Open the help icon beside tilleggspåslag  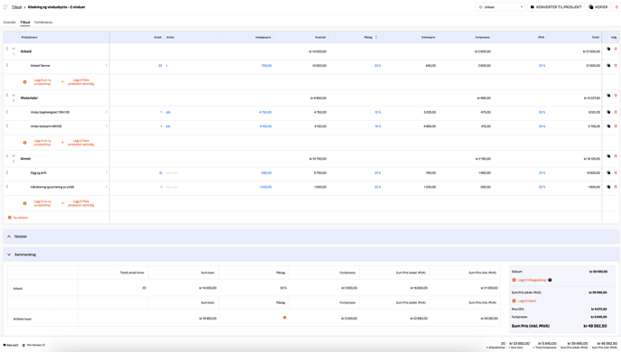[x=550, y=280]
